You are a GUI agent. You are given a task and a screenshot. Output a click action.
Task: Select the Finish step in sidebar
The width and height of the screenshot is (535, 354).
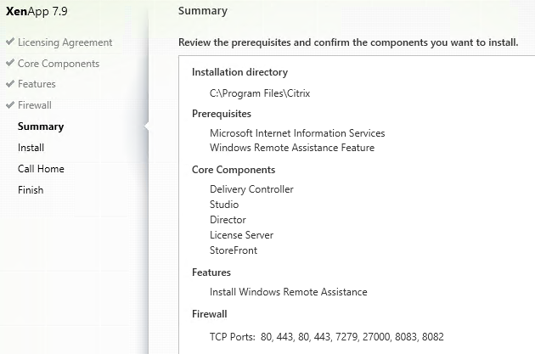(31, 190)
